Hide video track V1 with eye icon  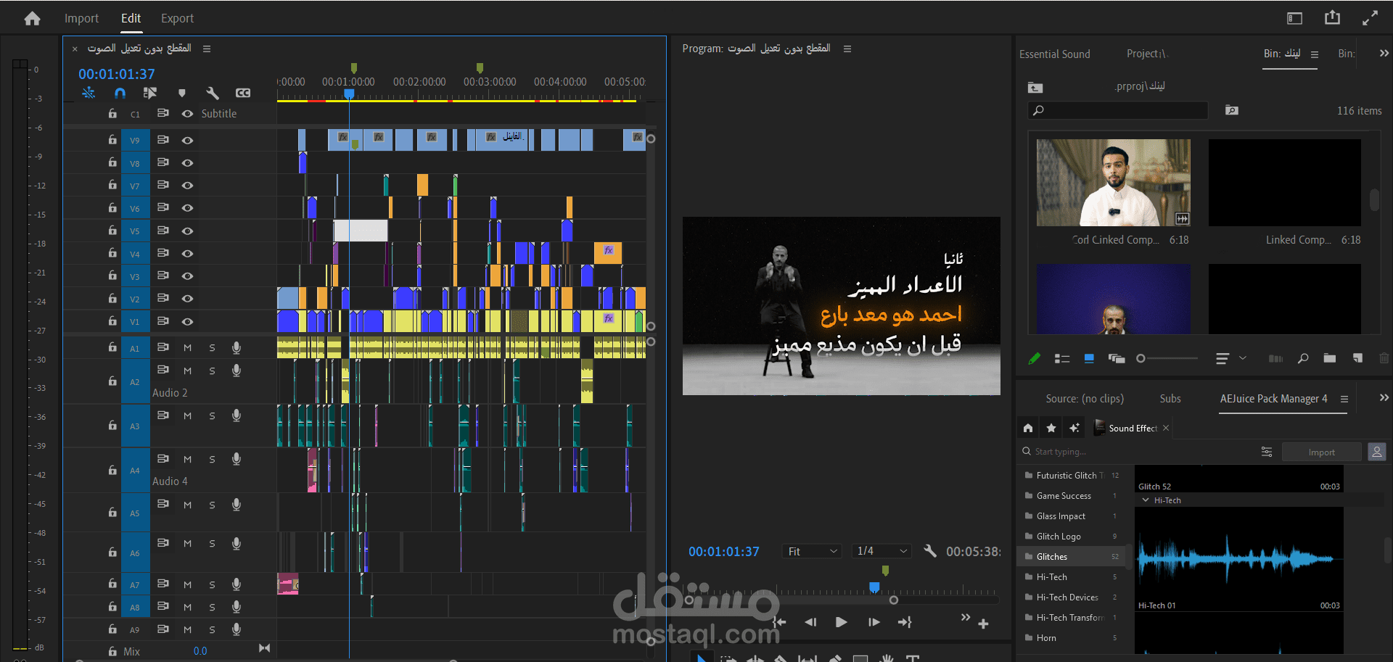point(187,321)
